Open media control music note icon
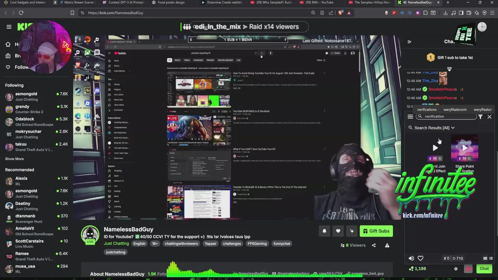The image size is (498, 280). [x=453, y=13]
